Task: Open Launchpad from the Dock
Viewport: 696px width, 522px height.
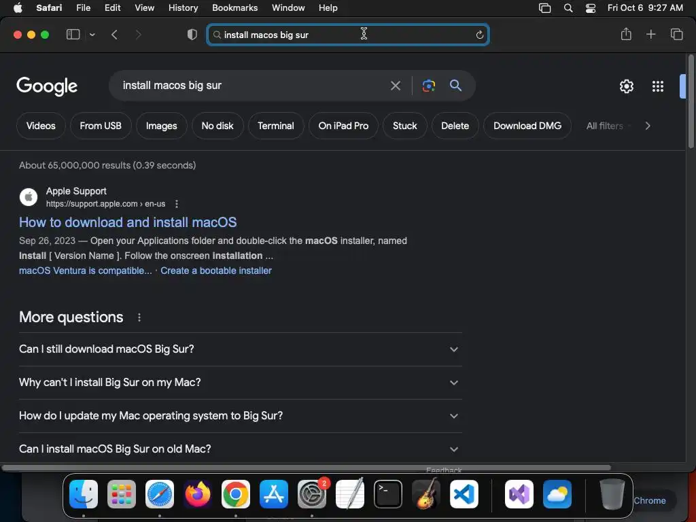Action: pyautogui.click(x=122, y=494)
